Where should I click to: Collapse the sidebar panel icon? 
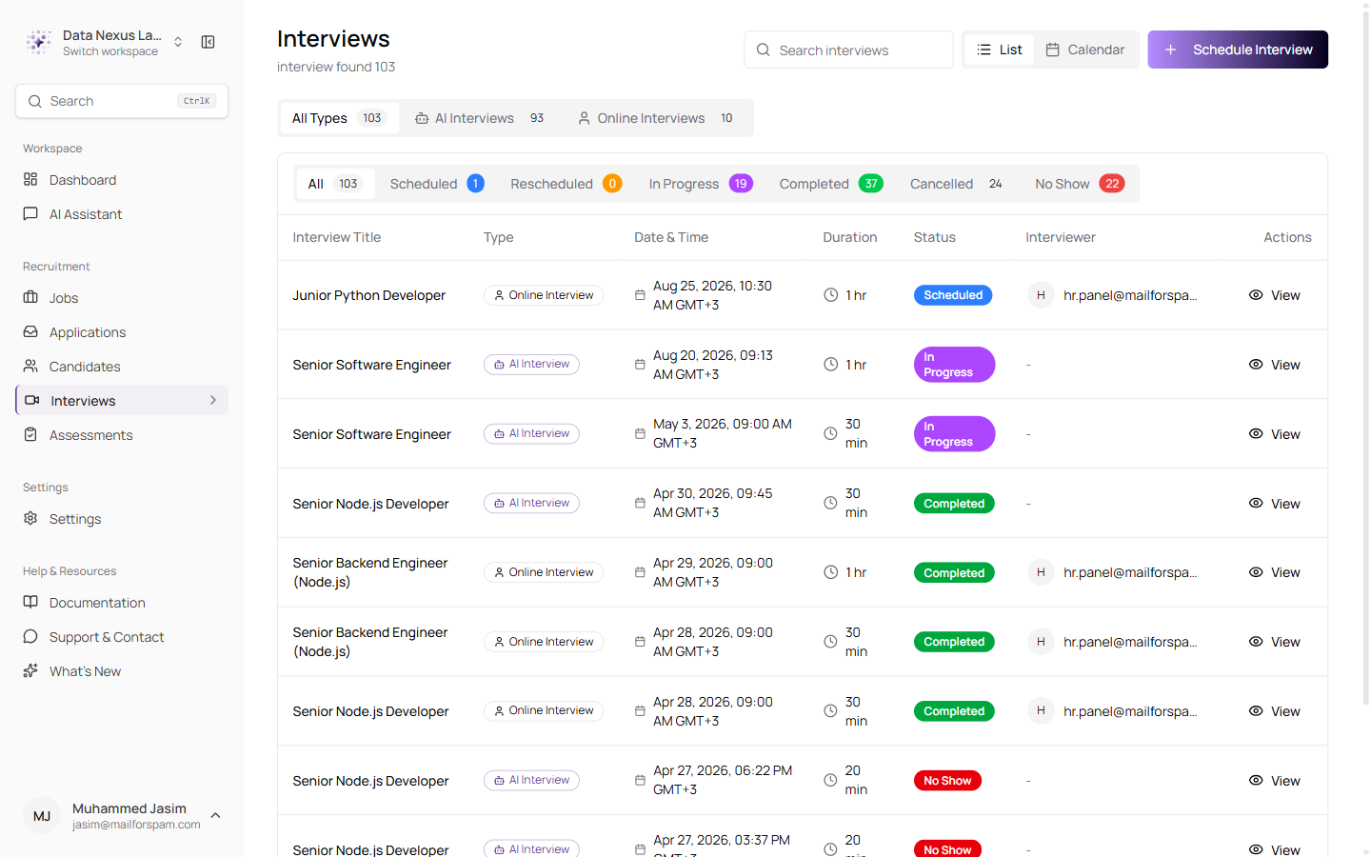tap(208, 42)
